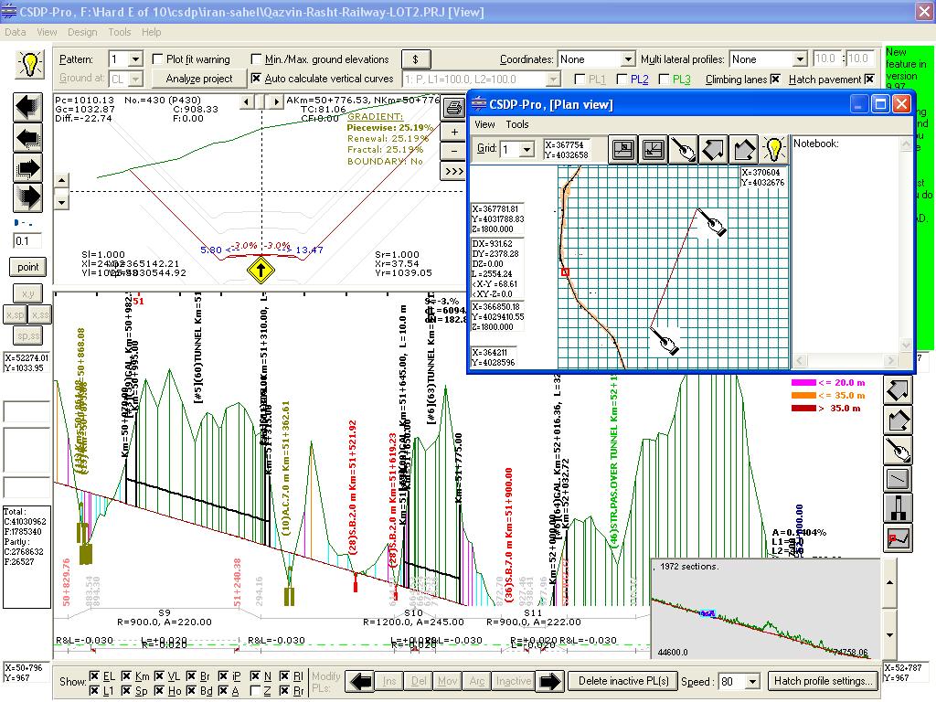Click the lightbulb icon in Plan view toolbar
The width and height of the screenshot is (936, 702).
(x=773, y=149)
